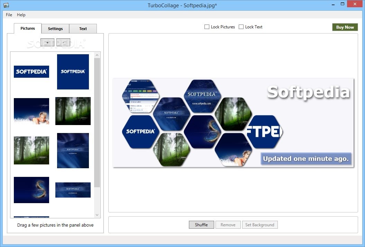This screenshot has height=247, width=365.
Task: Click the Set Background button
Action: (x=260, y=225)
